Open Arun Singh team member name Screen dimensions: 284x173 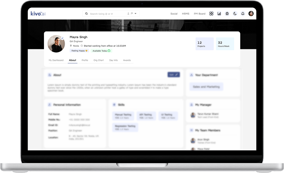pyautogui.click(x=203, y=140)
